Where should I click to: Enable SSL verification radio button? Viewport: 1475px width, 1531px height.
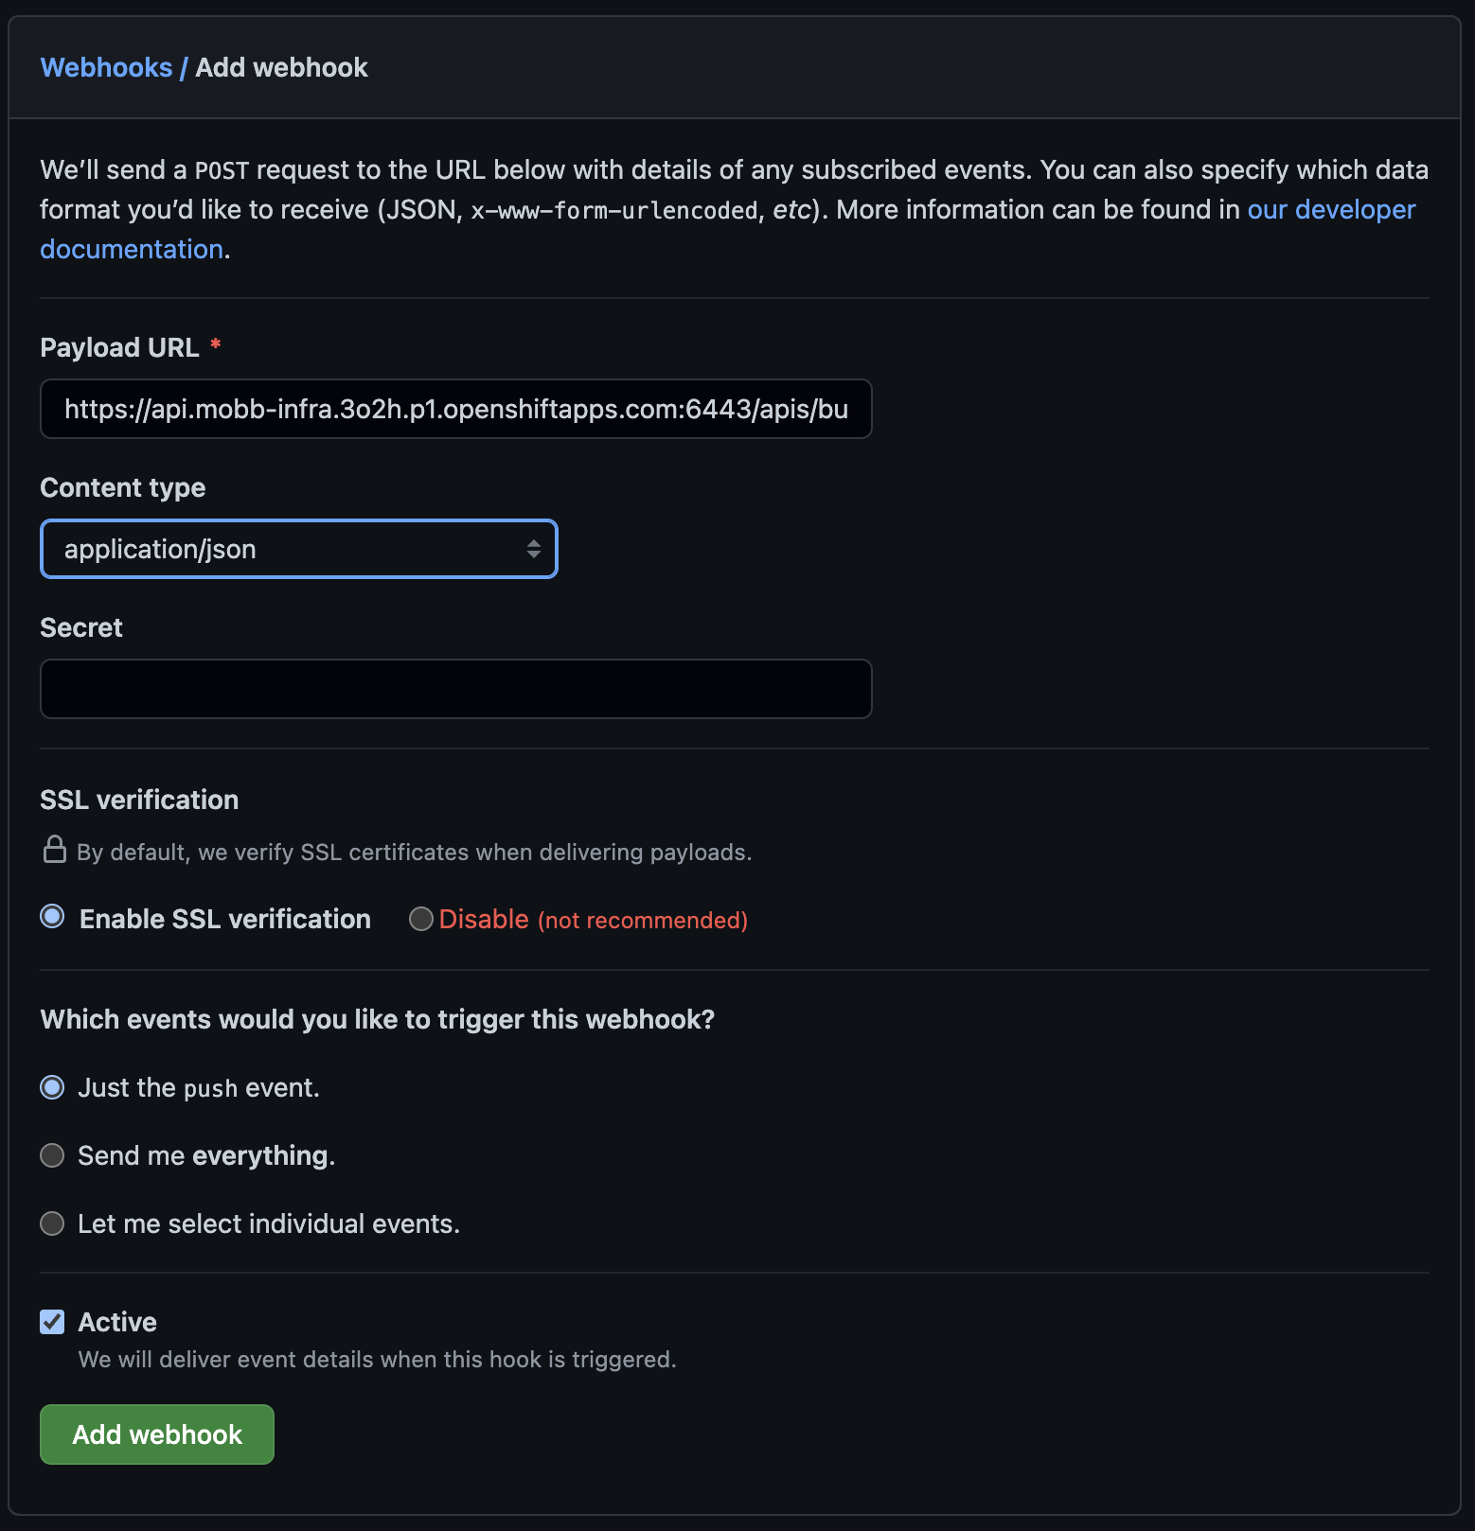pyautogui.click(x=52, y=917)
